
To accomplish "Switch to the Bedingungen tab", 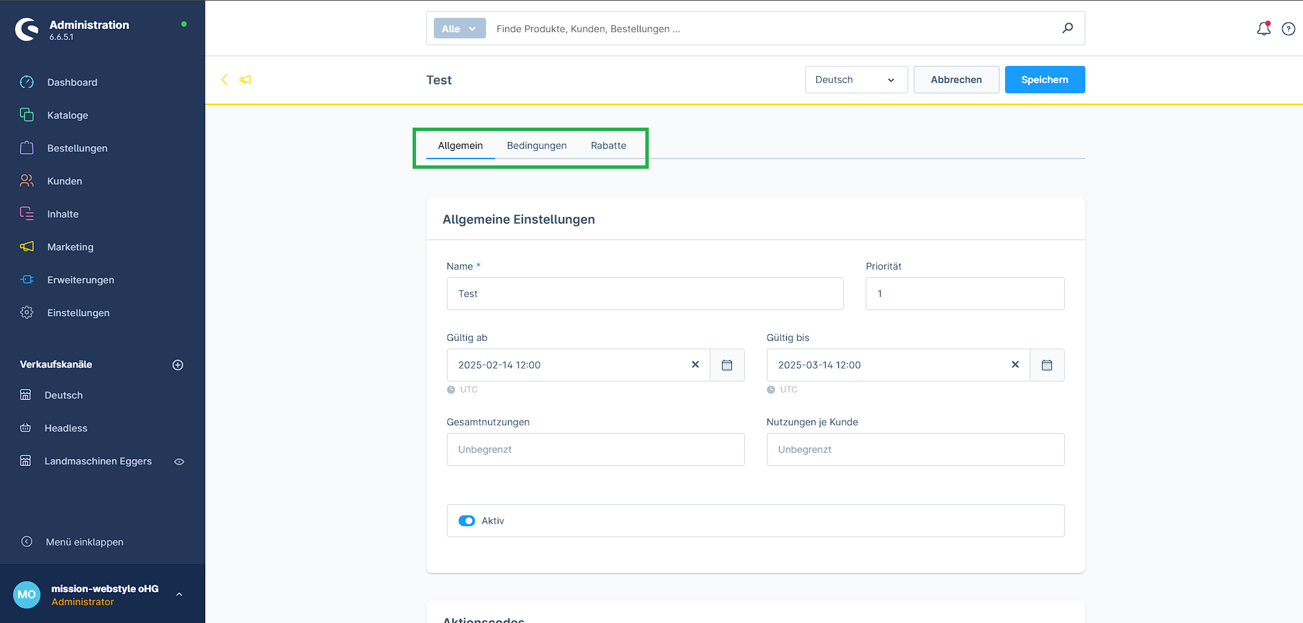I will 537,145.
